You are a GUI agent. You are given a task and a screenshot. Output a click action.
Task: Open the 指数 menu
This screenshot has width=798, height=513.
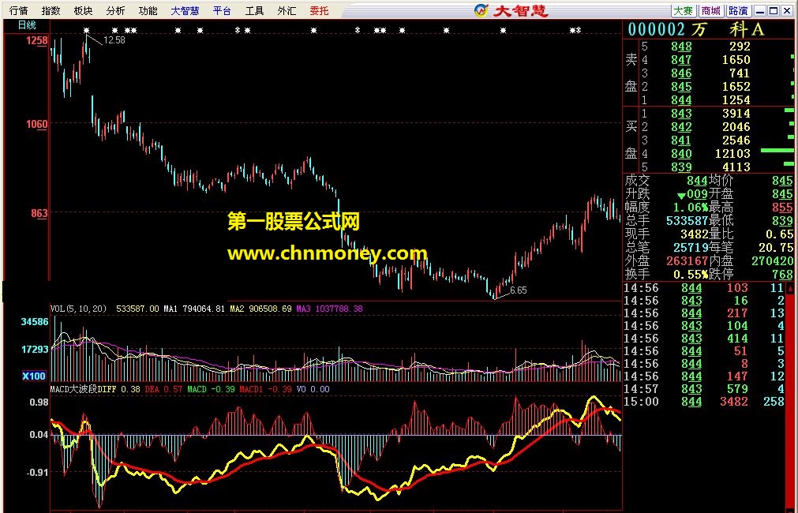tap(51, 10)
